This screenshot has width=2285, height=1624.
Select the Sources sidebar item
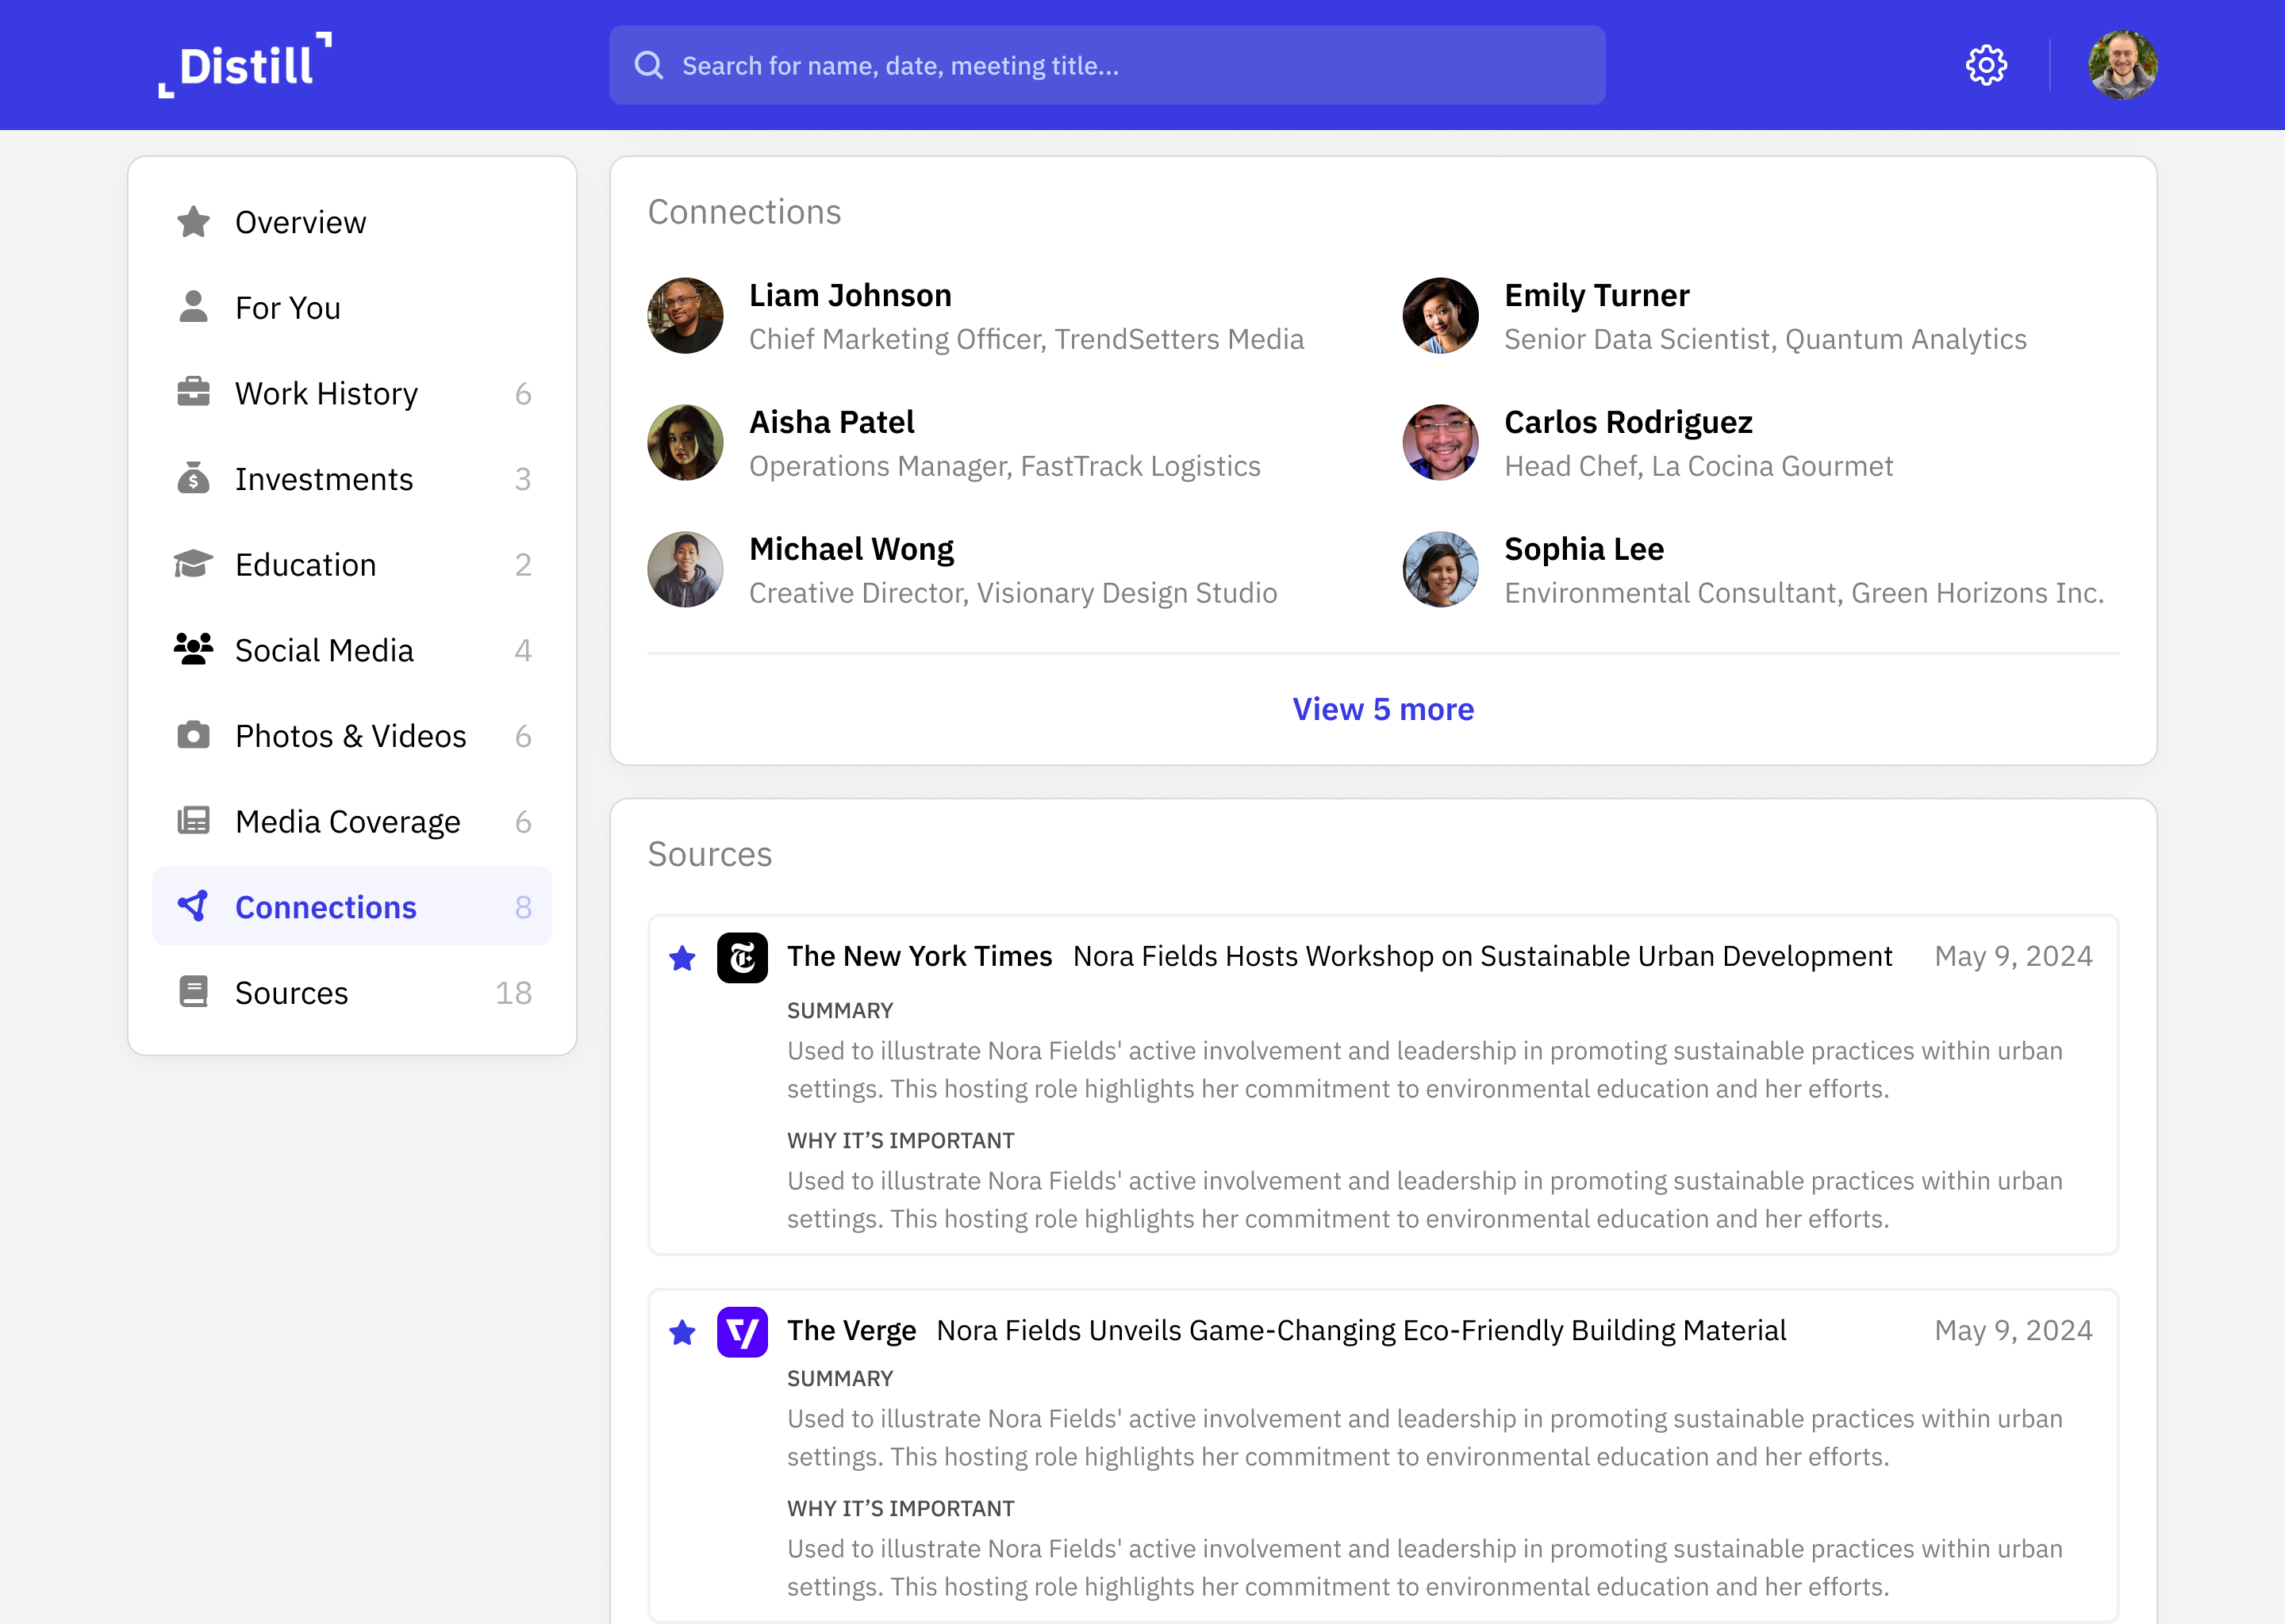tap(291, 993)
